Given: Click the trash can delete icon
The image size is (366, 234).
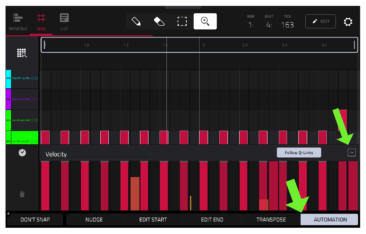Looking at the screenshot, I should (22, 194).
